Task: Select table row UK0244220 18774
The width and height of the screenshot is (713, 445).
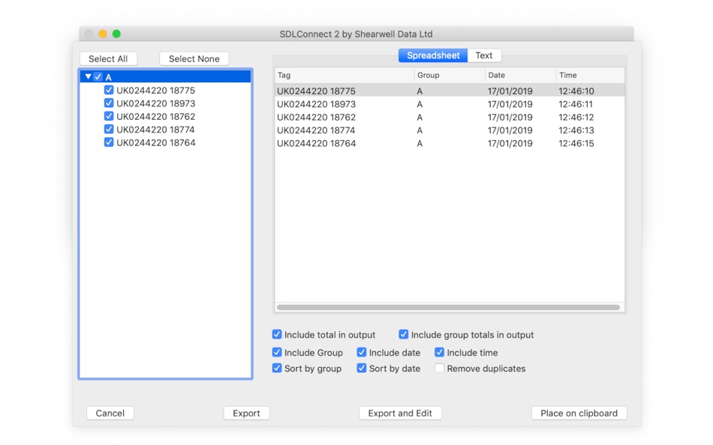Action: (x=450, y=130)
